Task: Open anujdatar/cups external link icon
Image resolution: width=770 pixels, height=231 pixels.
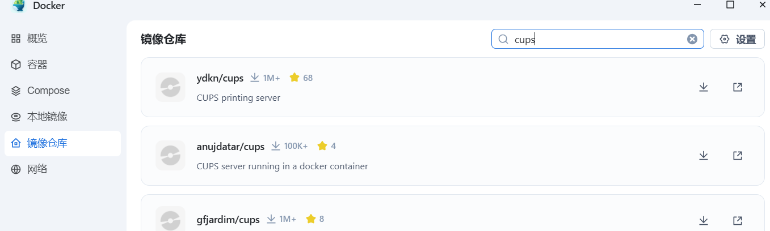Action: point(738,155)
